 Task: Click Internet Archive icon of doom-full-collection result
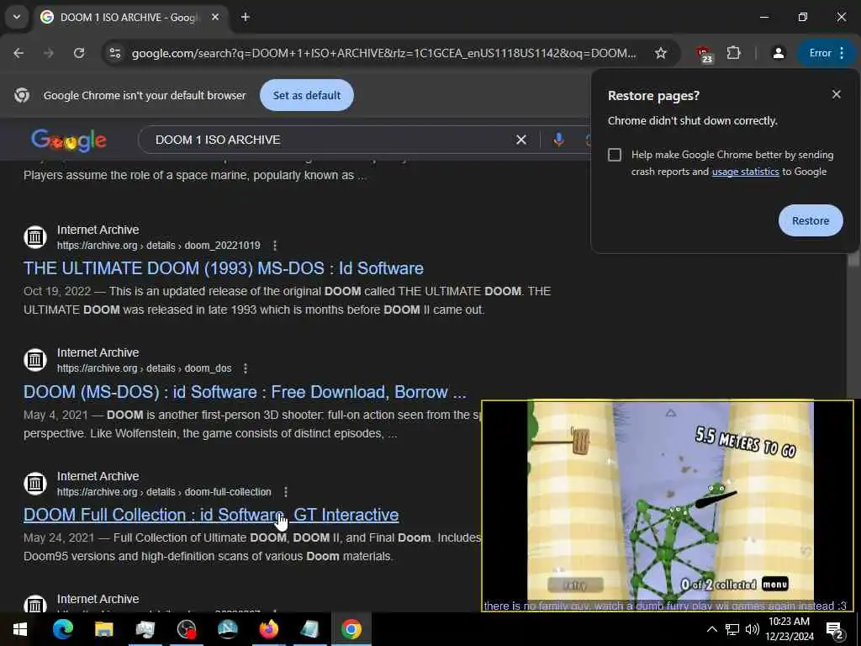point(35,484)
